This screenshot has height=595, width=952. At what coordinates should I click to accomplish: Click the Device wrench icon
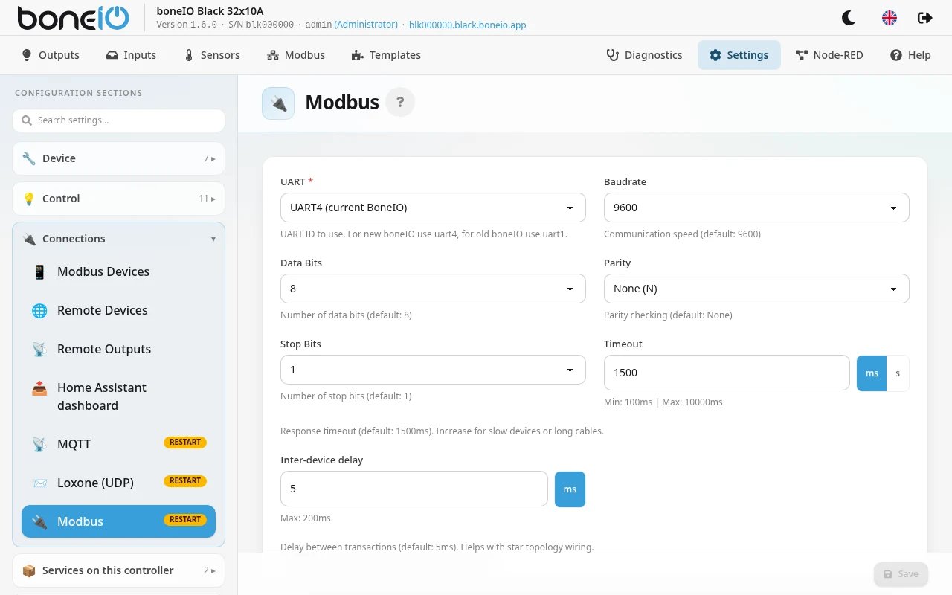[29, 158]
